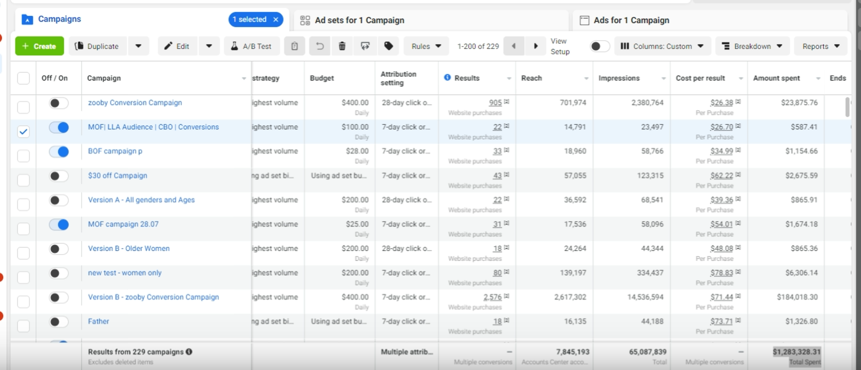Click the Edit button
This screenshot has width=861, height=370.
(x=177, y=46)
